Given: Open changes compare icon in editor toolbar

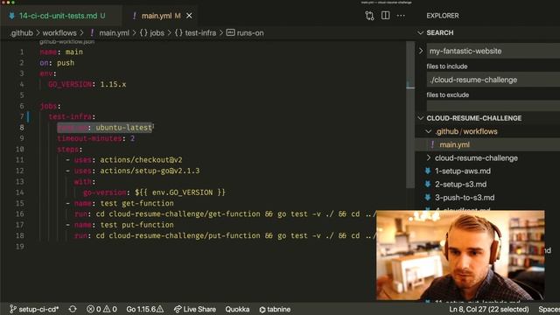Looking at the screenshot, I should click(x=369, y=16).
